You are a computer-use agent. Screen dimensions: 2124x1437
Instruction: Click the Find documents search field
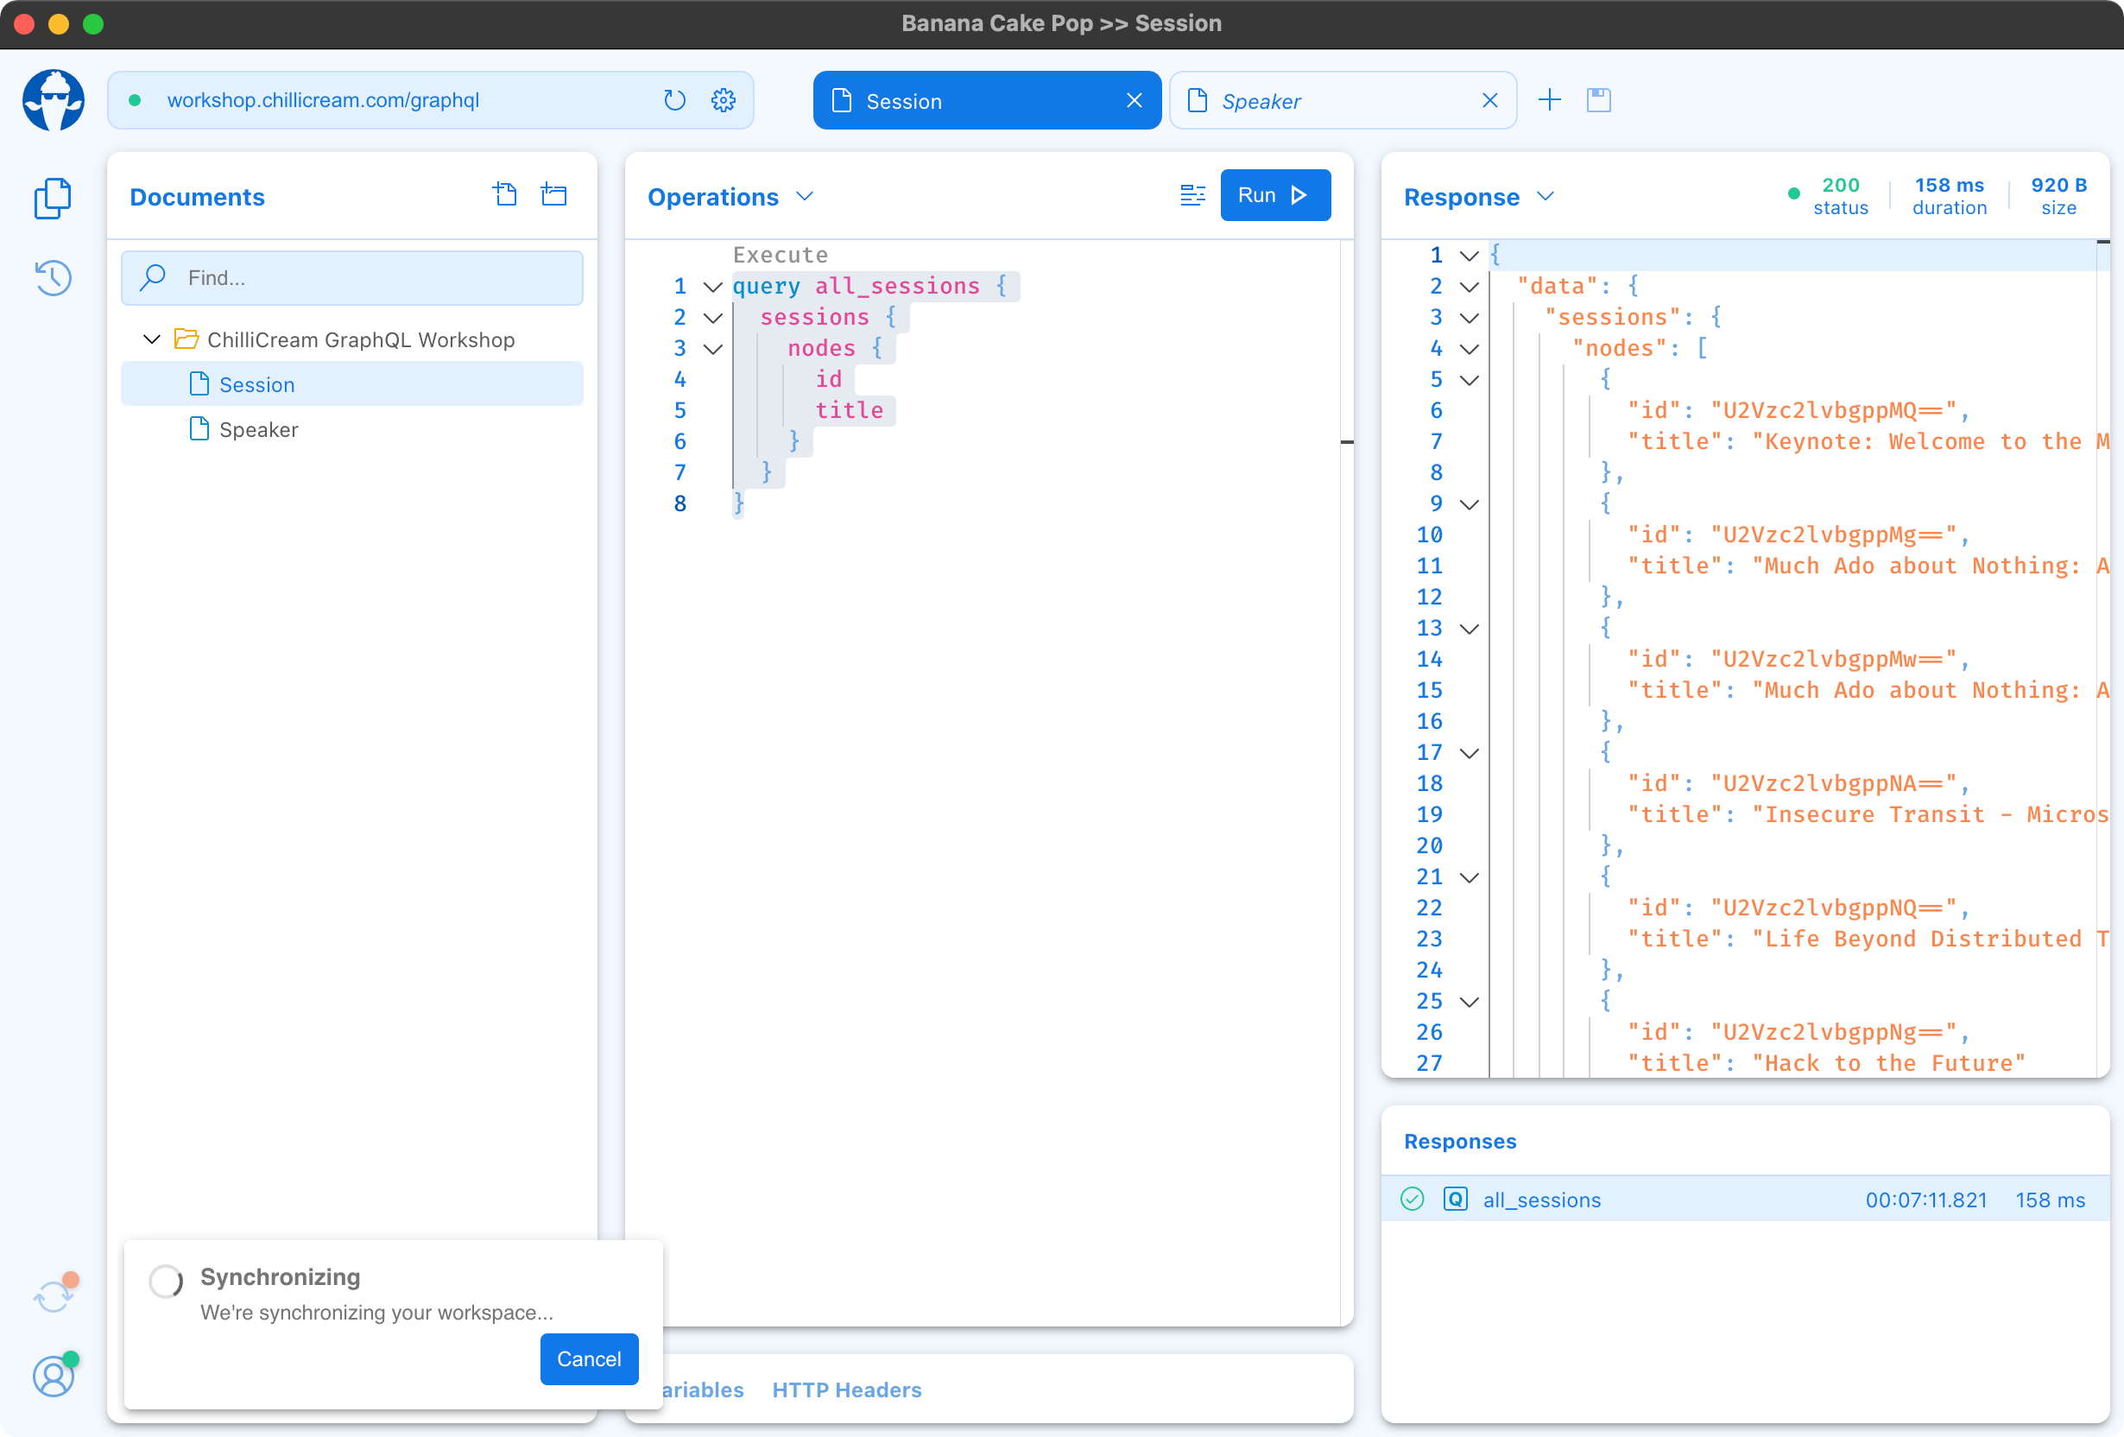[x=365, y=278]
